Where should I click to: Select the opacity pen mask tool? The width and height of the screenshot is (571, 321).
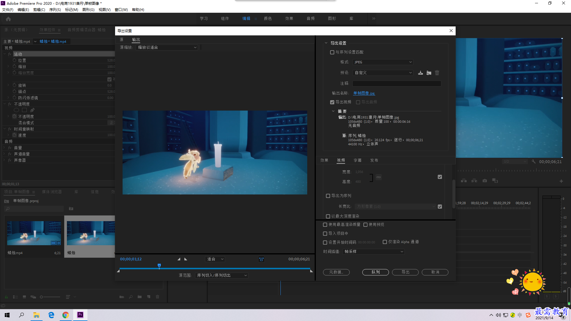point(32,110)
